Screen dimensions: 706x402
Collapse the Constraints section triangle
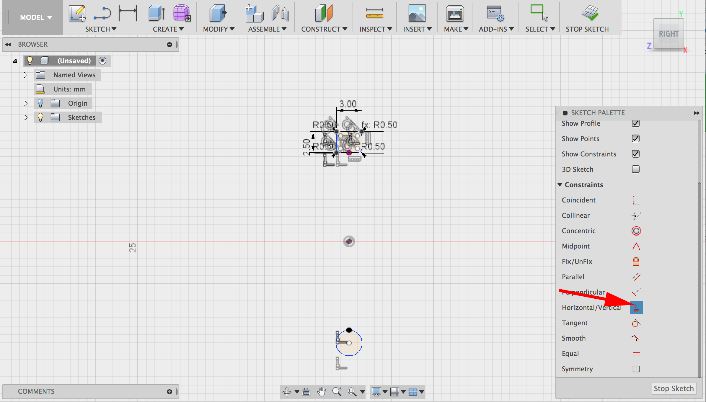[x=560, y=185]
